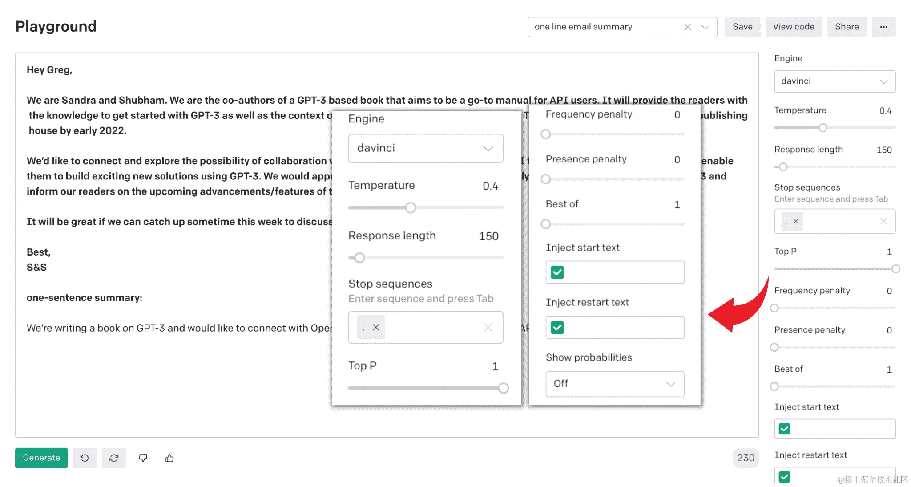Click the Share button
This screenshot has height=487, width=911.
[847, 27]
